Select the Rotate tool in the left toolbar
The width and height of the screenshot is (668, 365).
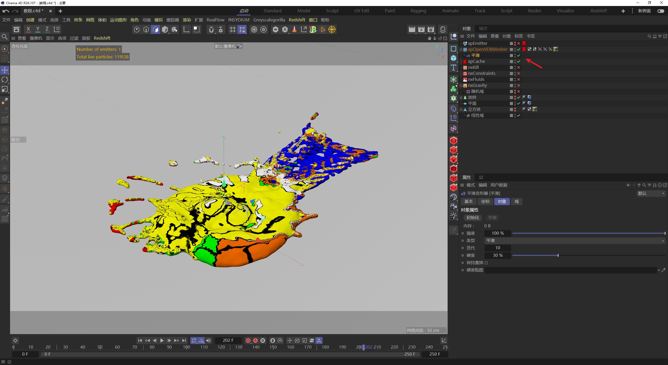tap(4, 80)
